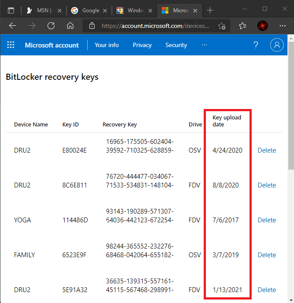Click the scrollbar up arrow
Viewport: 294px width, 303px height.
click(291, 38)
